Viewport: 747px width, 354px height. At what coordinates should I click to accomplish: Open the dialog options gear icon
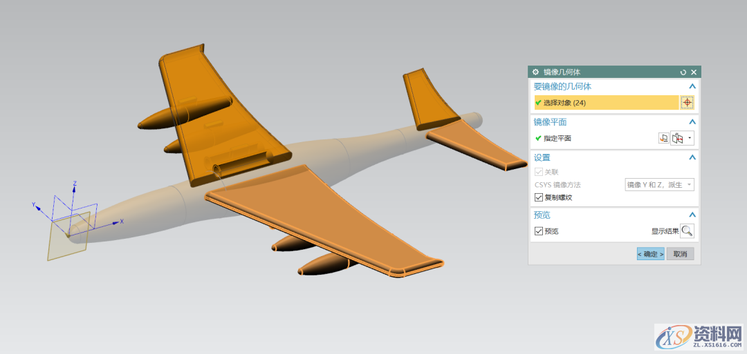coord(535,72)
